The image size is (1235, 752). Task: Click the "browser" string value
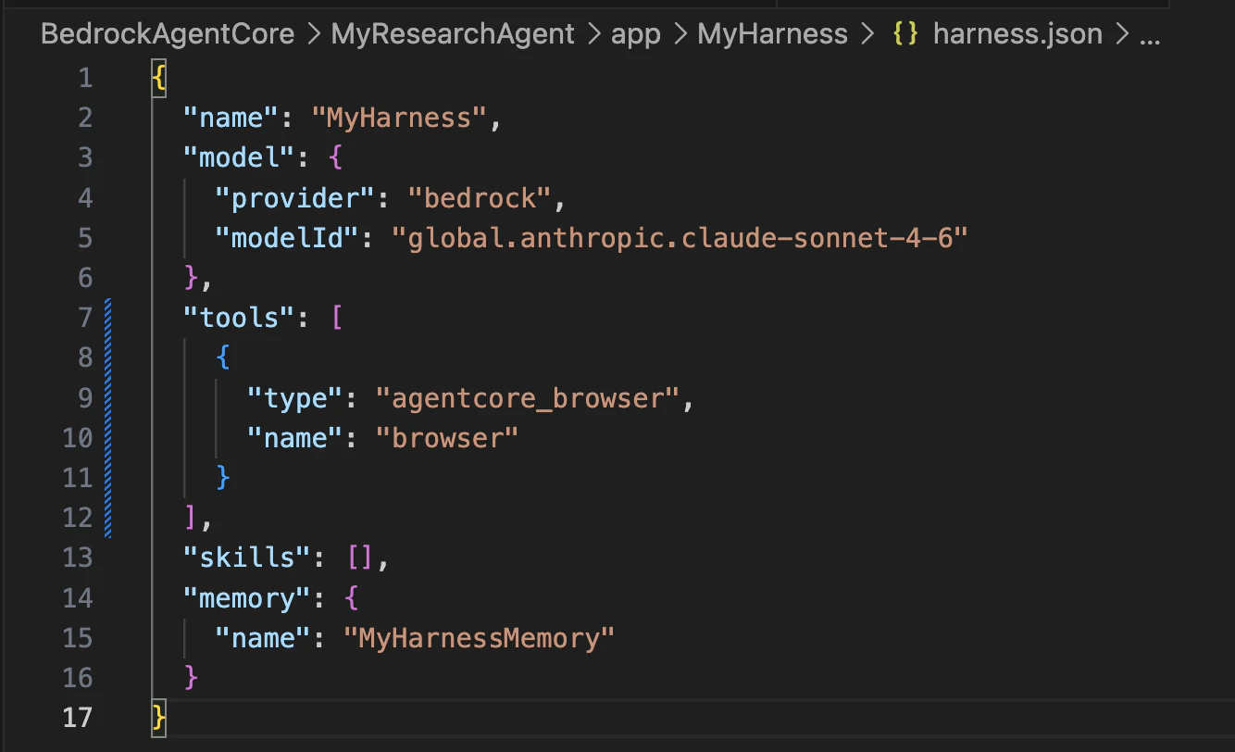pyautogui.click(x=447, y=437)
